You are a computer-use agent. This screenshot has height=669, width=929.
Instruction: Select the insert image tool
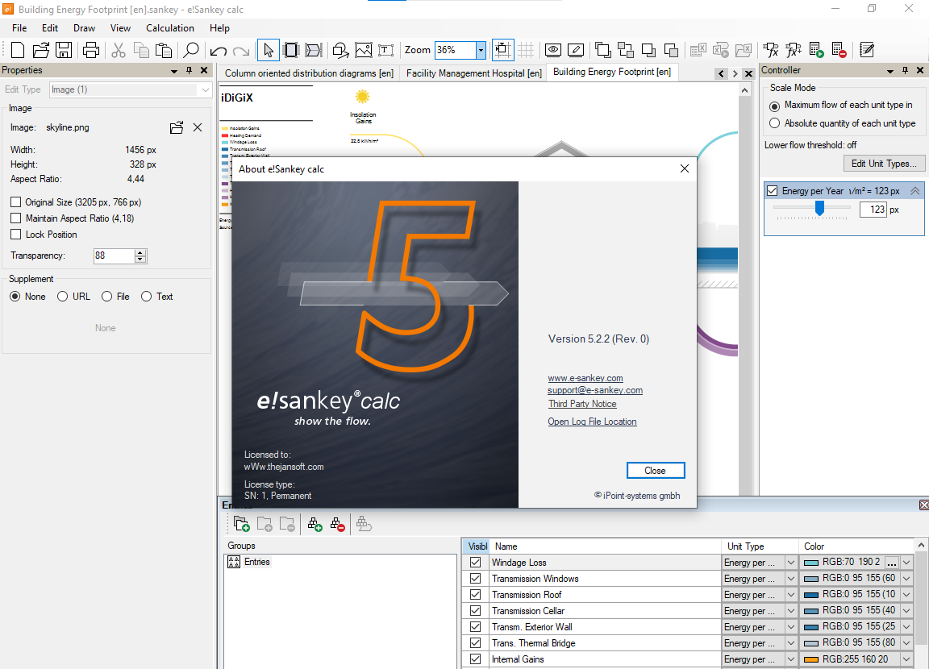(363, 50)
